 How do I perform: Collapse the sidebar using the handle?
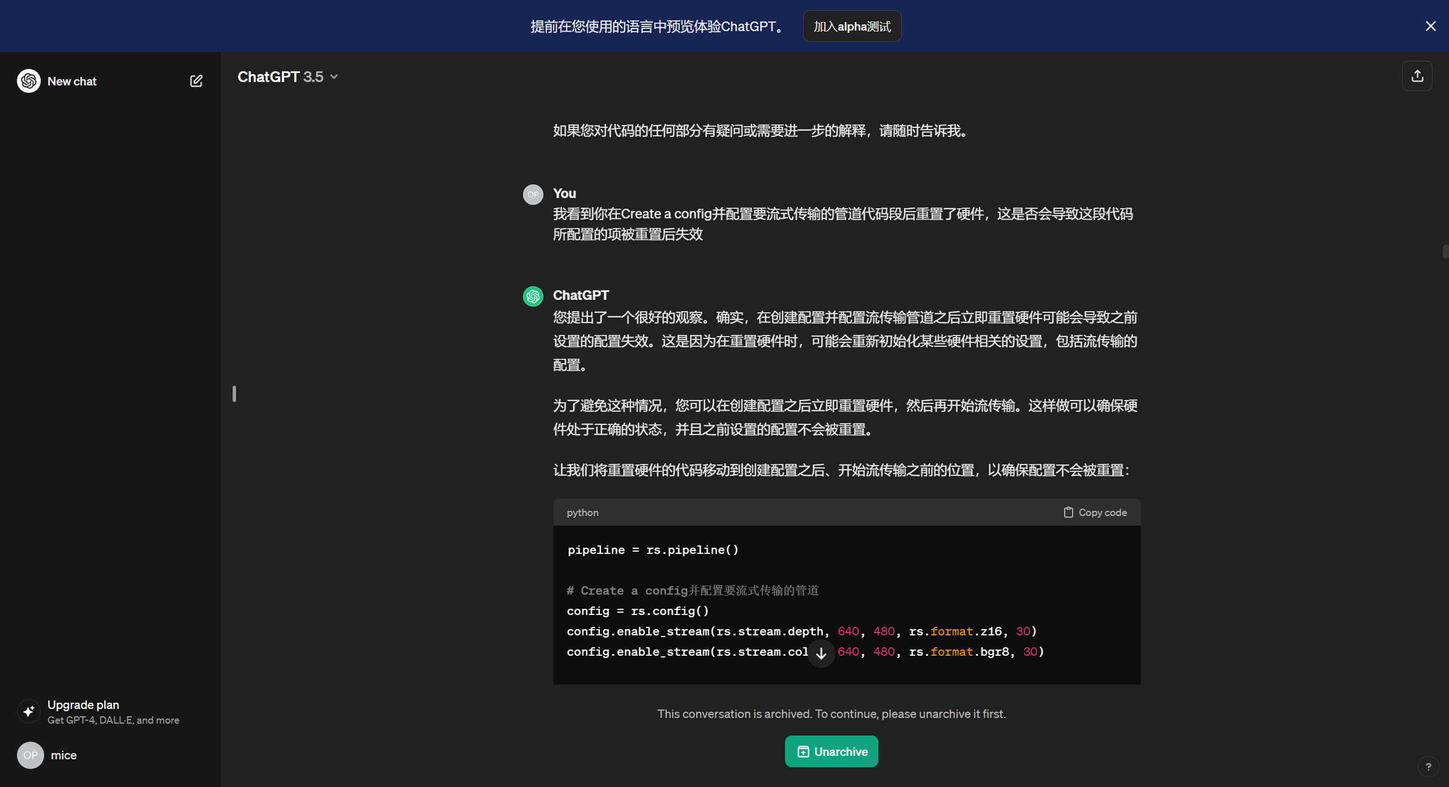[x=234, y=394]
